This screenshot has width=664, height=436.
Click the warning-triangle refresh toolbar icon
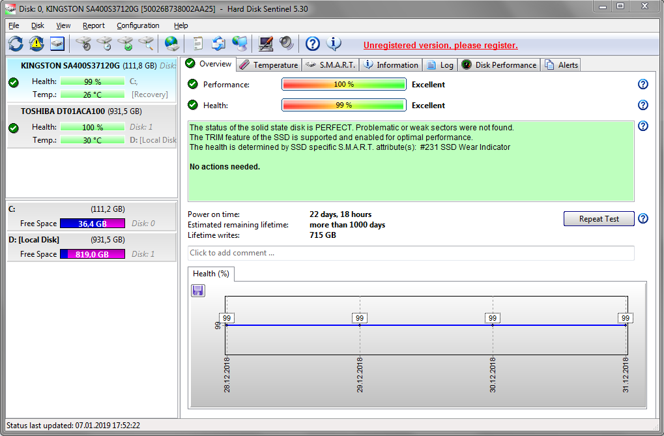click(36, 44)
